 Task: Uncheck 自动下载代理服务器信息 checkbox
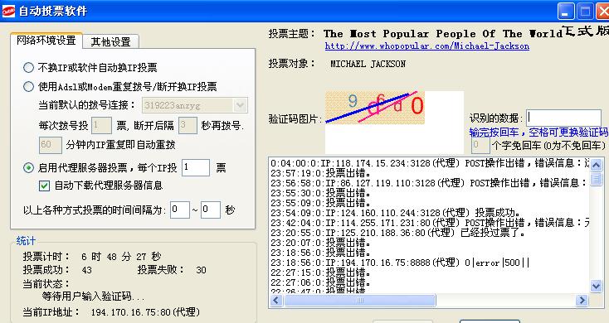click(x=44, y=186)
